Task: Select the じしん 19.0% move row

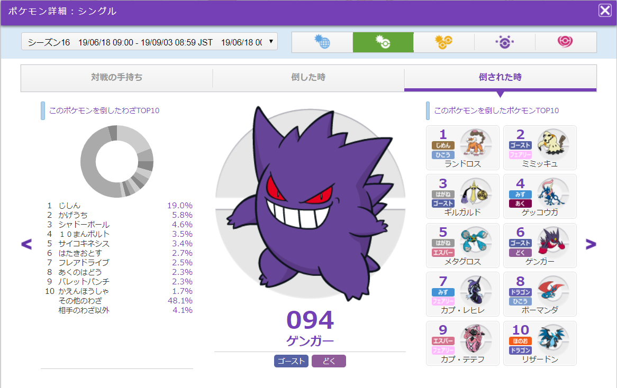Action: point(120,206)
